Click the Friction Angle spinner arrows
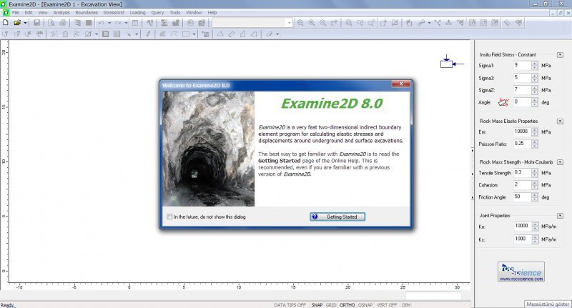 click(534, 197)
